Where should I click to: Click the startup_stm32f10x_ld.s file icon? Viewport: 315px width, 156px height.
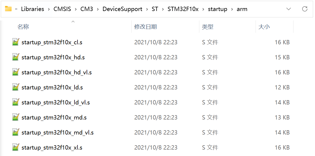click(x=16, y=87)
